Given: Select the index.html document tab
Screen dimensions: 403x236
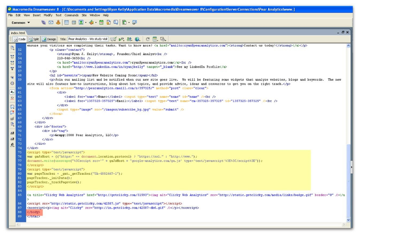Looking at the screenshot, I should (x=18, y=33).
